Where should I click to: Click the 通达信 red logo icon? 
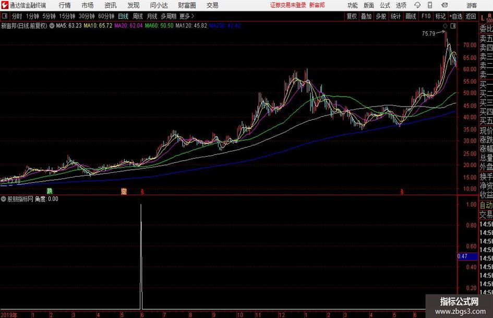[x=4, y=5]
